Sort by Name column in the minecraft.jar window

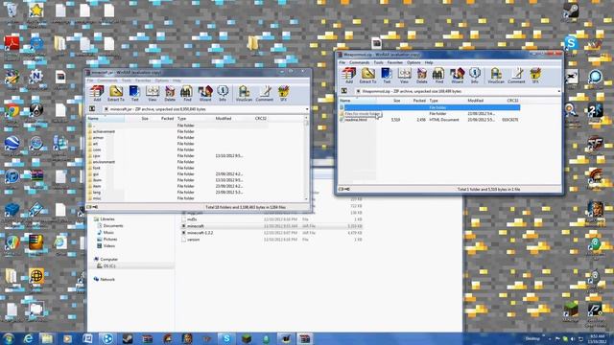click(106, 118)
